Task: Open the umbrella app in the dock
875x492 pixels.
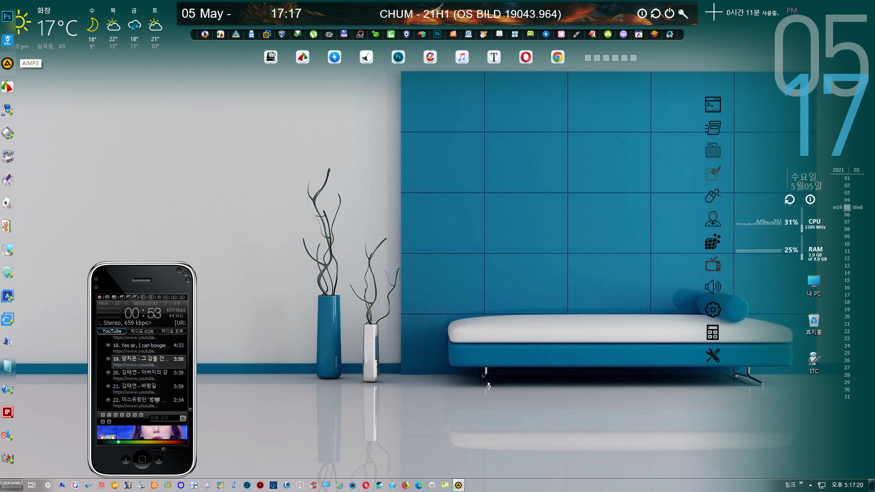Action: coord(302,57)
